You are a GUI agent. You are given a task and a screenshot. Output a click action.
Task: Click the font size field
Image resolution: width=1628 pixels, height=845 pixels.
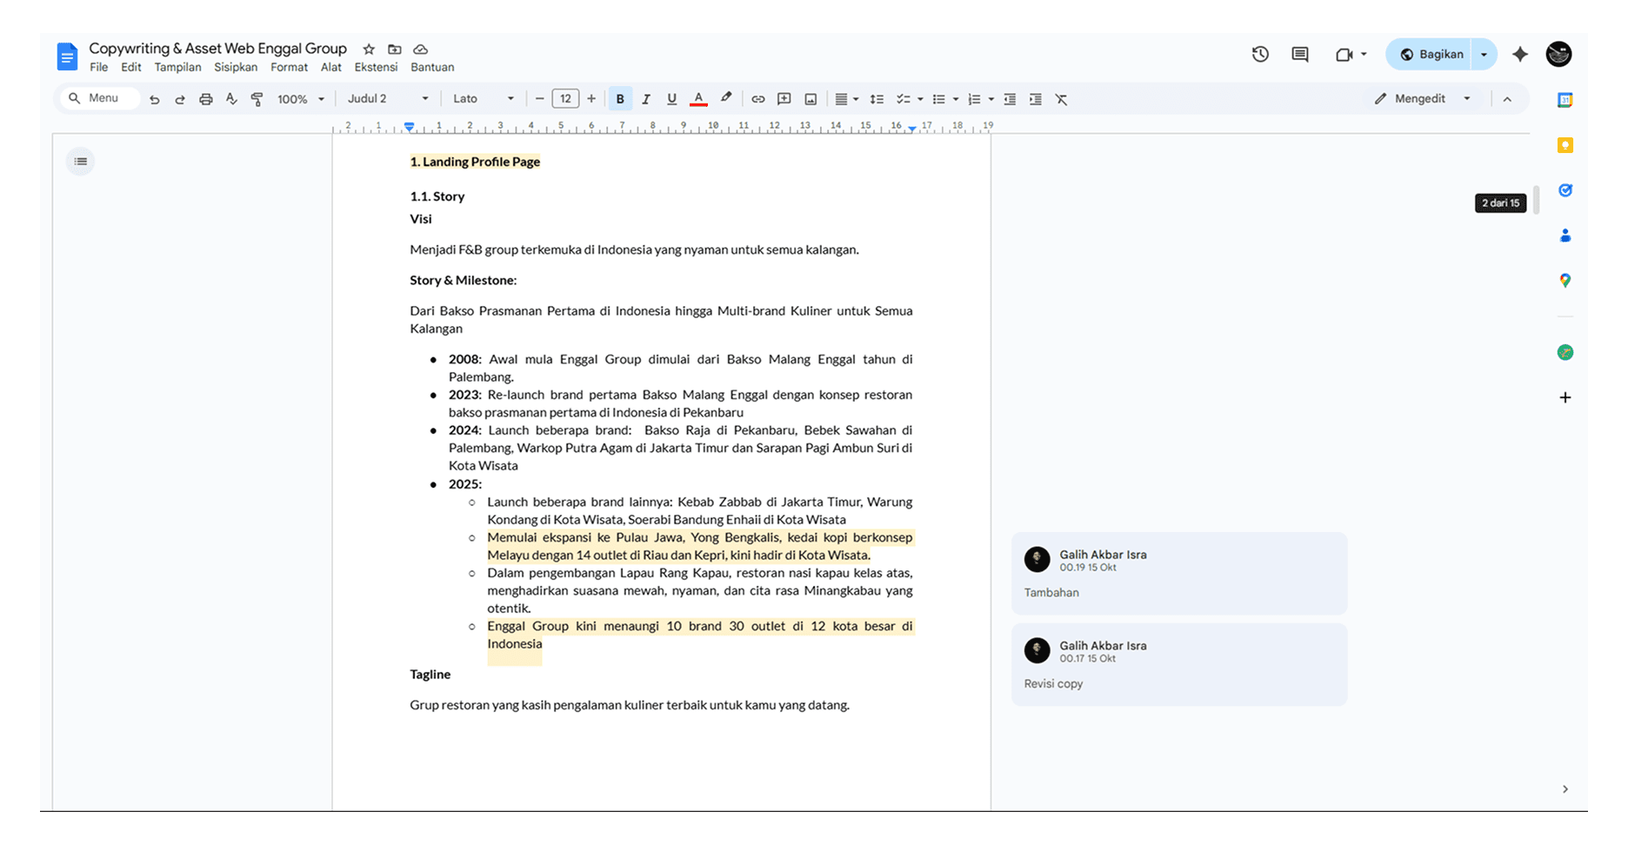pyautogui.click(x=565, y=99)
